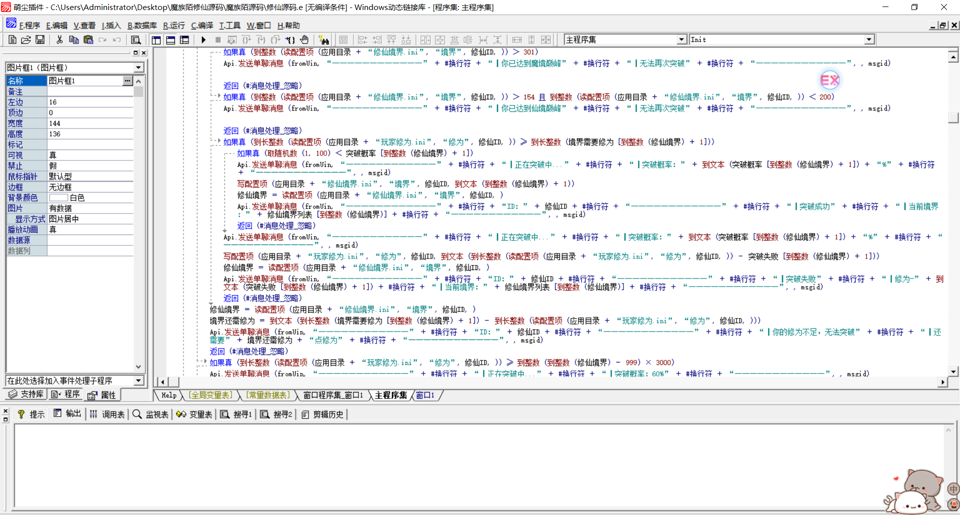Click the hand breakpoint icon in toolbar
Image resolution: width=960 pixels, height=515 pixels.
pyautogui.click(x=304, y=40)
